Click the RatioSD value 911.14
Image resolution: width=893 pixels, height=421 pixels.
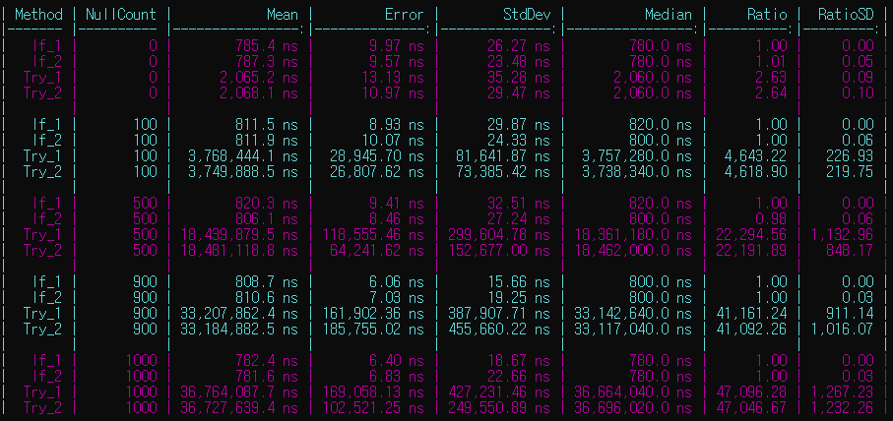(851, 313)
